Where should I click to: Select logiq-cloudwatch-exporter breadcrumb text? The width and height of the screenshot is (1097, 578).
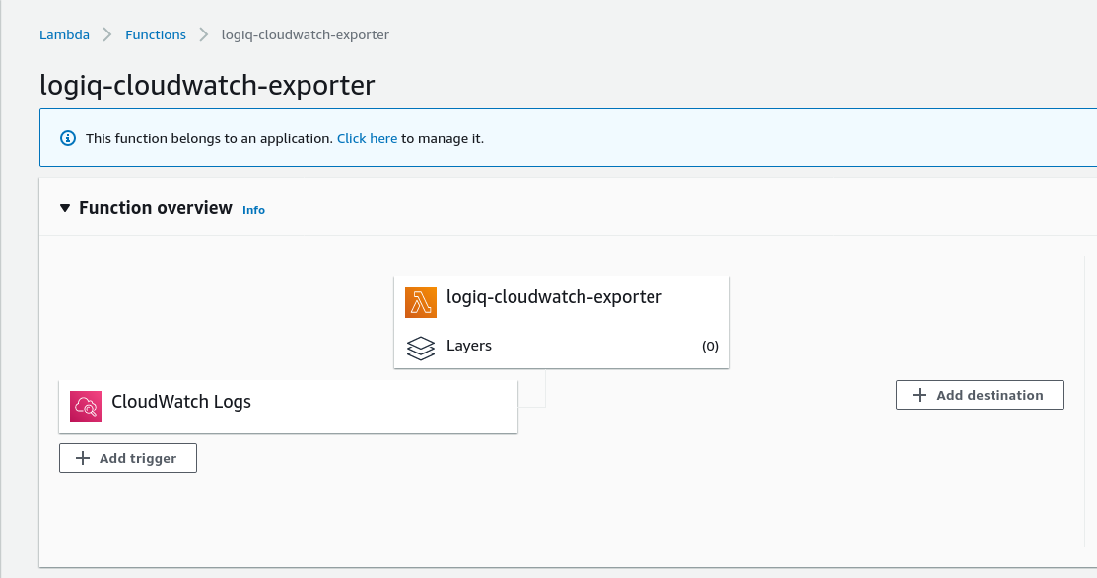click(x=305, y=34)
